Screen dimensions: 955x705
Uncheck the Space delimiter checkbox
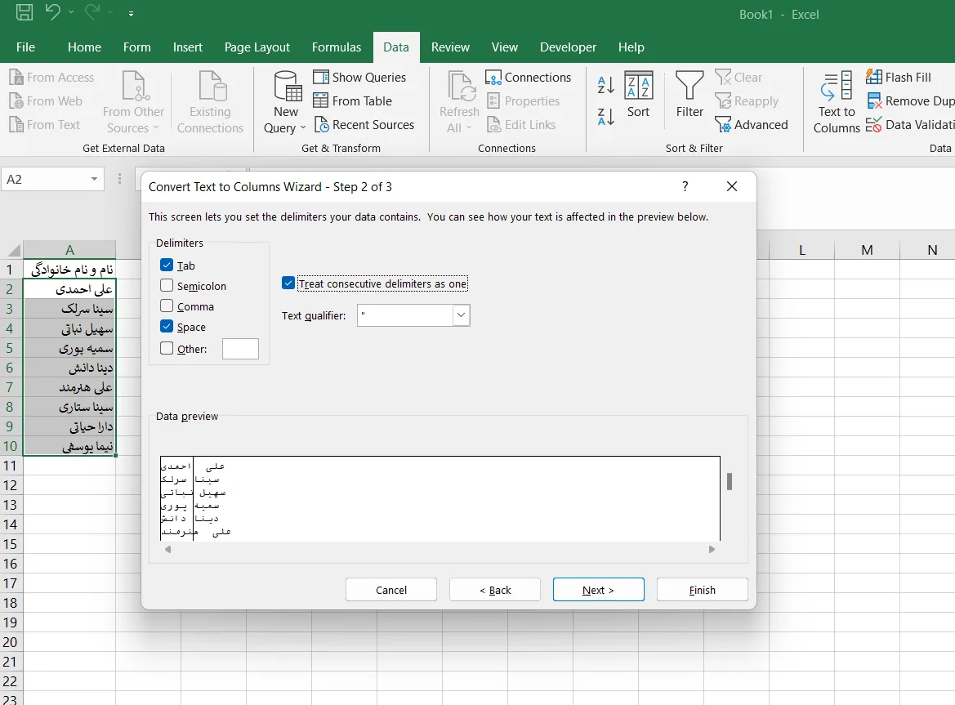pyautogui.click(x=167, y=326)
